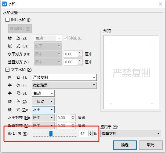Screen dimensions: 166x153
Task: Click the 字体 (F) label
Action: [17, 85]
